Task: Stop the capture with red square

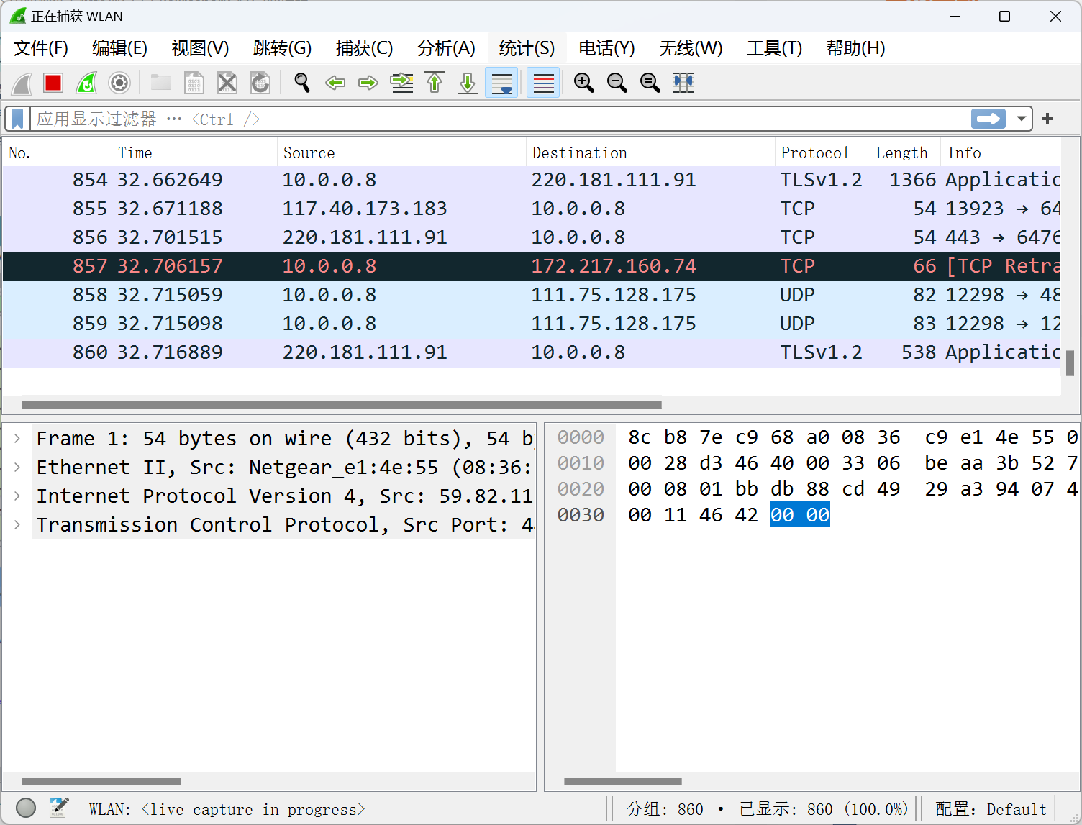Action: click(x=53, y=83)
